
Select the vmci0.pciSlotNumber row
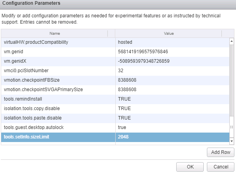tap(26, 70)
